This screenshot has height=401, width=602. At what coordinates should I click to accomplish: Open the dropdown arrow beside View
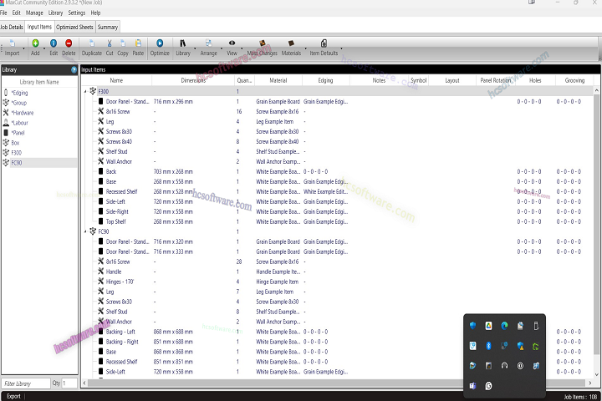[242, 49]
